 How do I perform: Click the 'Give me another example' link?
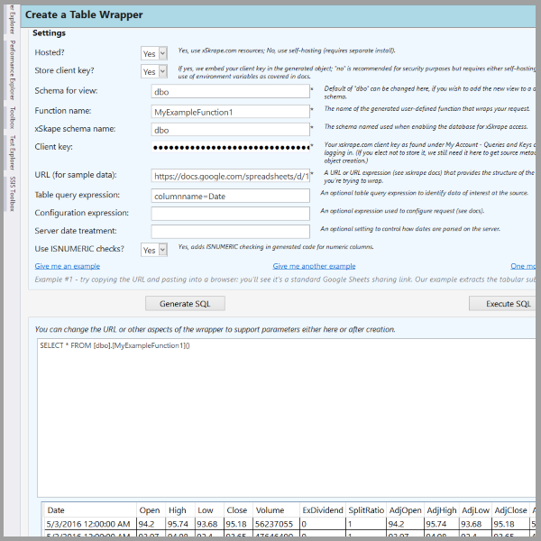pyautogui.click(x=314, y=266)
